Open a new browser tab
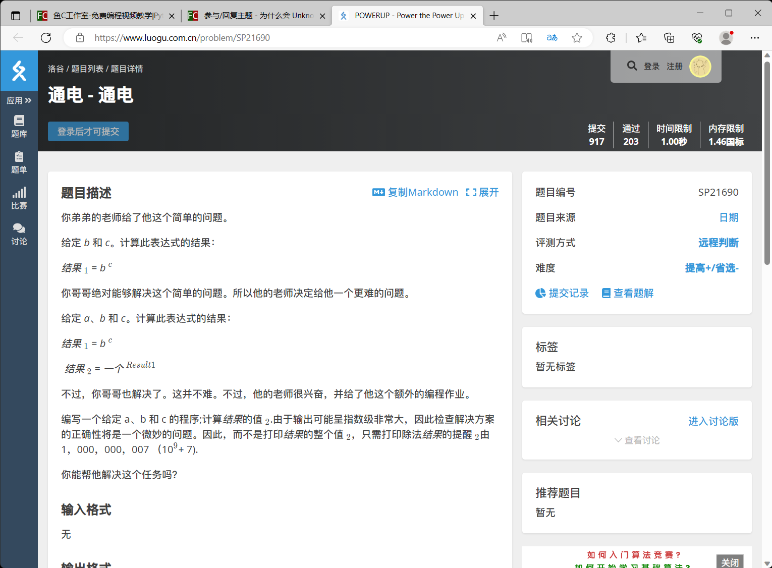This screenshot has height=568, width=772. (494, 16)
